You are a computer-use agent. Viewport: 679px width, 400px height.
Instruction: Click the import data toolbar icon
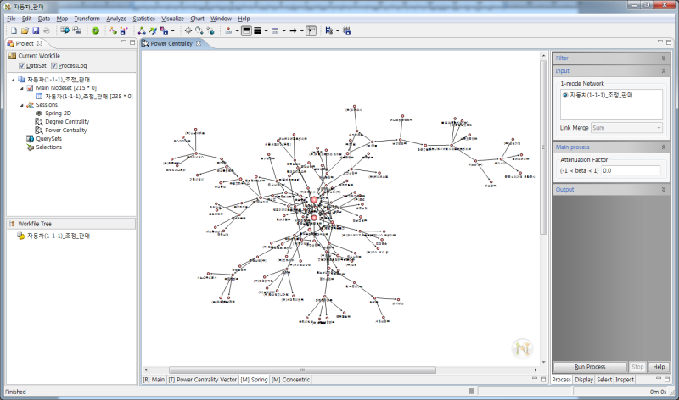point(65,31)
